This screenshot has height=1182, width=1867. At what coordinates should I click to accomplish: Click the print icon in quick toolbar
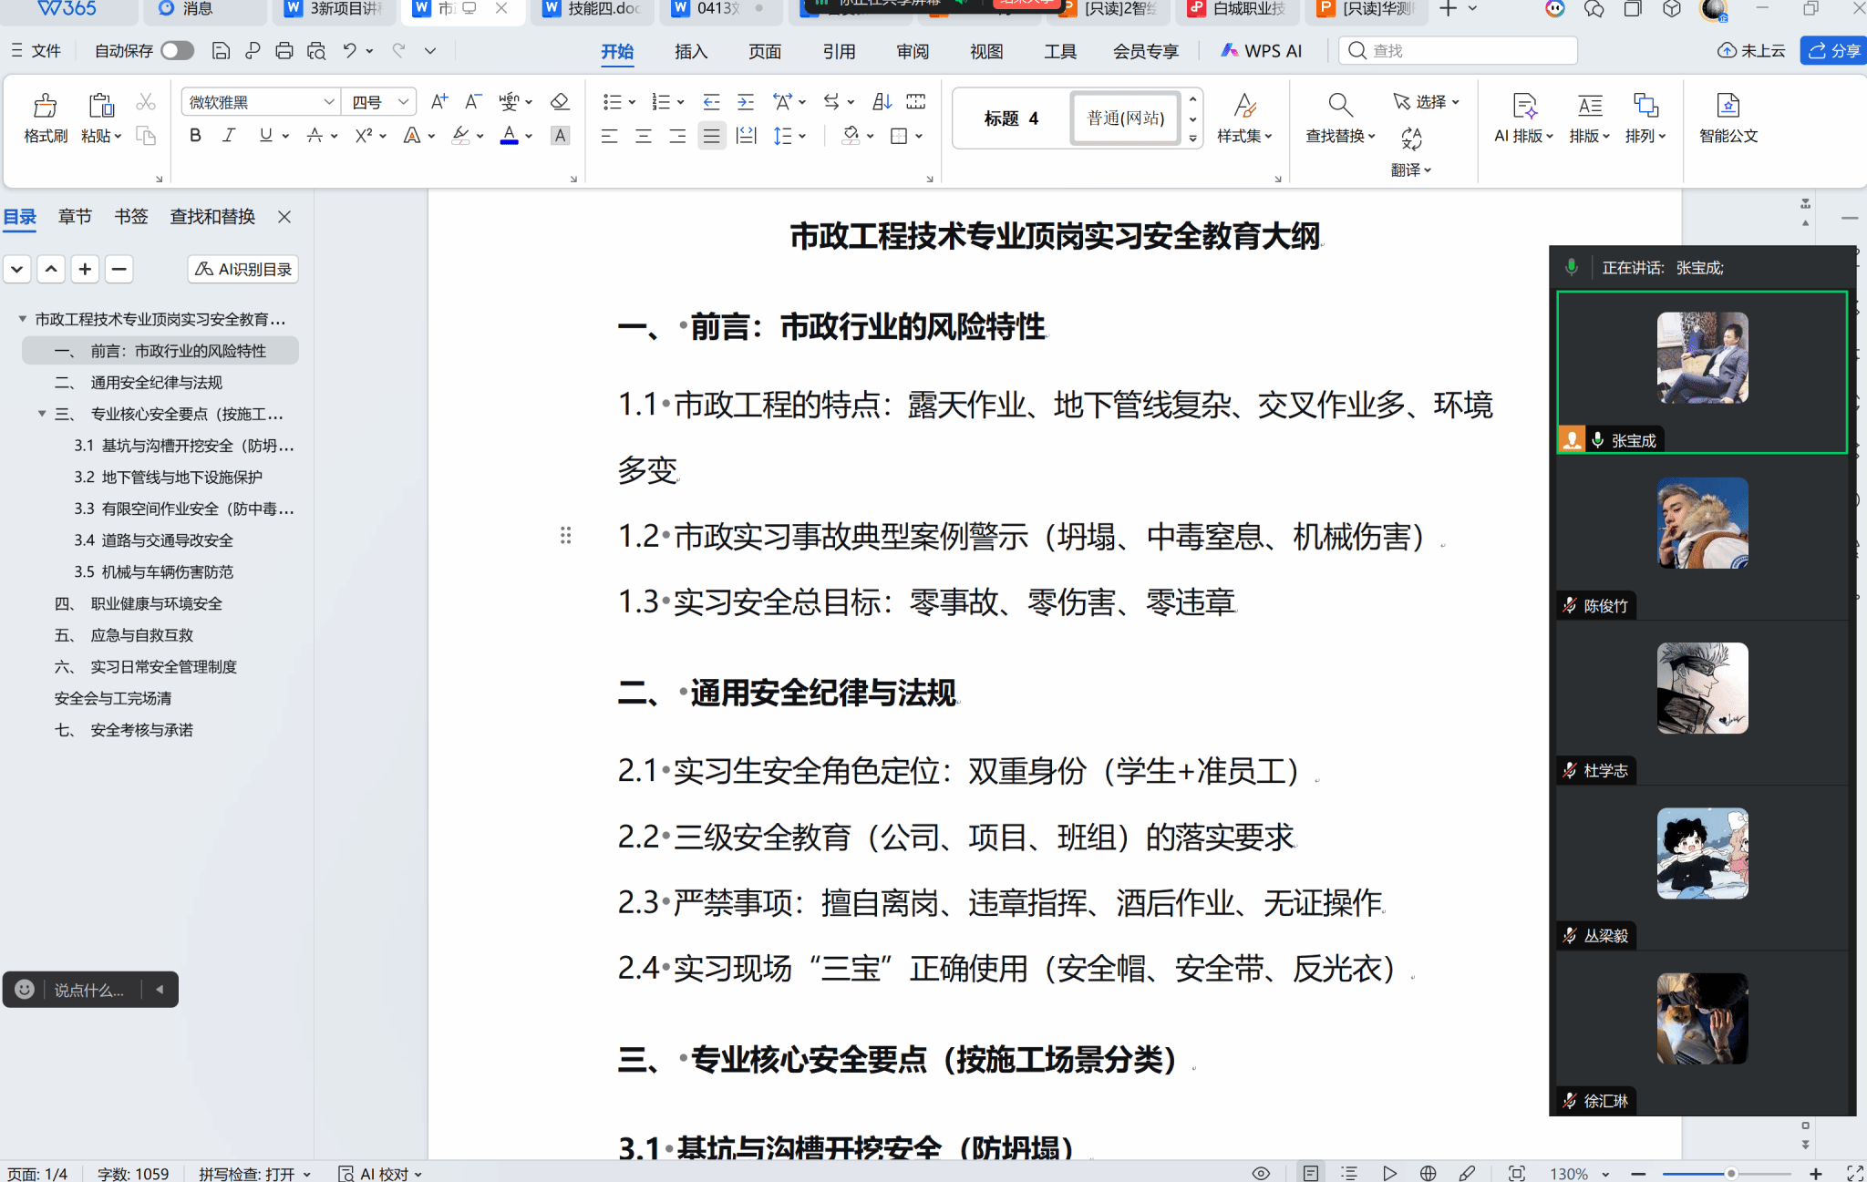[284, 51]
